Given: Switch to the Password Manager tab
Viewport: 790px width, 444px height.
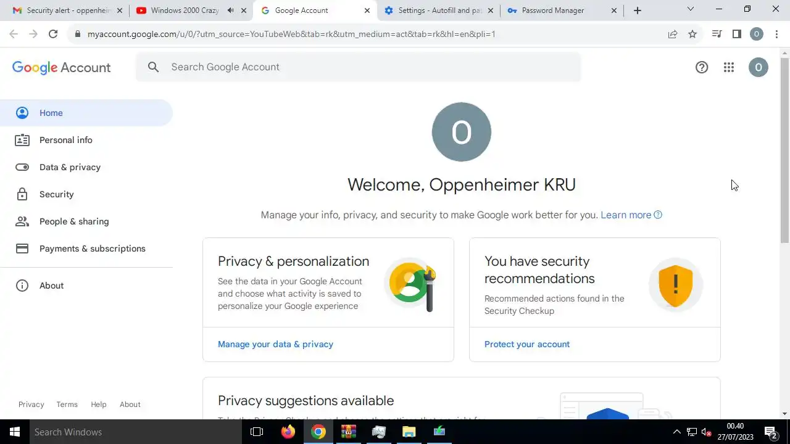Looking at the screenshot, I should point(562,10).
